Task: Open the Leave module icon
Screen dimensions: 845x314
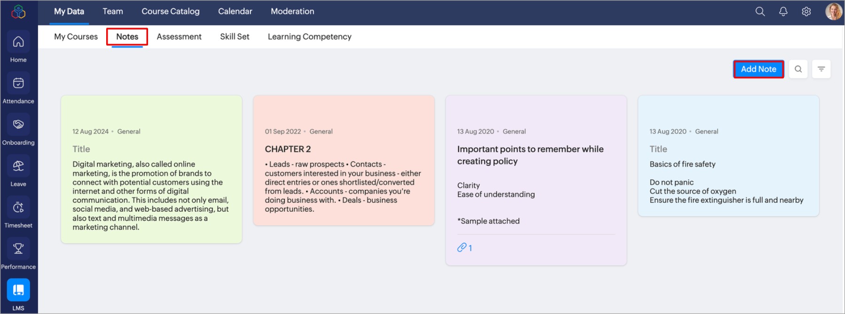Action: [x=18, y=166]
